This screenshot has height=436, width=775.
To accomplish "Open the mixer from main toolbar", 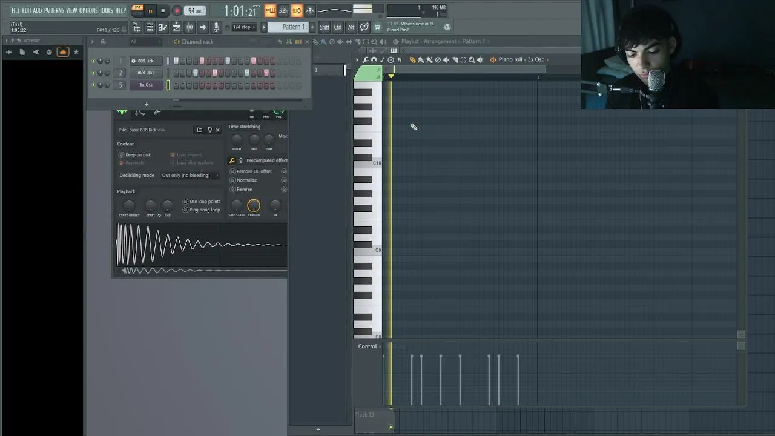I will point(190,27).
